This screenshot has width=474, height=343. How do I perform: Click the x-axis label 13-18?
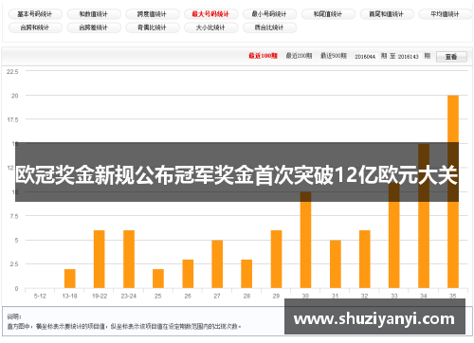[x=70, y=297]
